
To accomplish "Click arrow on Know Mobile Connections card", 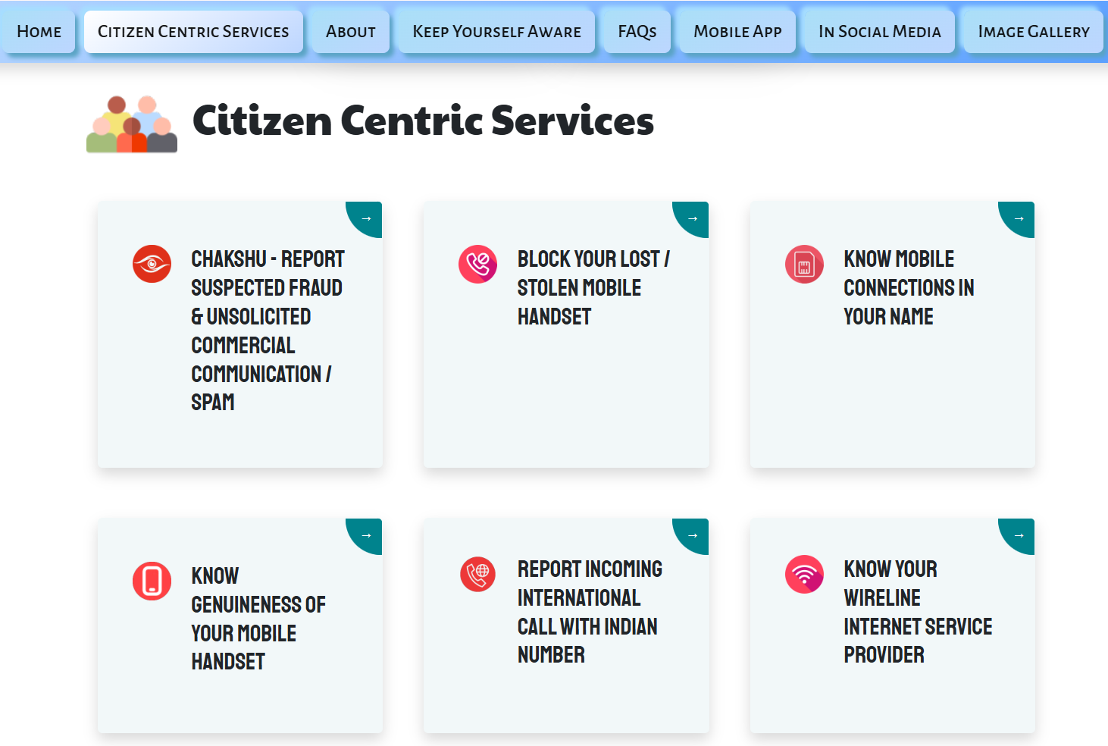I will pyautogui.click(x=1019, y=218).
